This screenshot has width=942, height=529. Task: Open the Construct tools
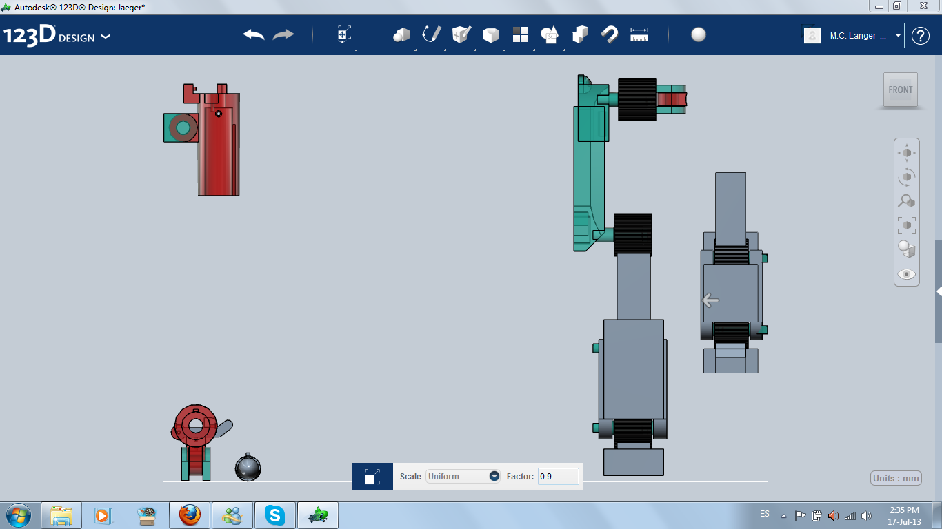click(x=461, y=34)
